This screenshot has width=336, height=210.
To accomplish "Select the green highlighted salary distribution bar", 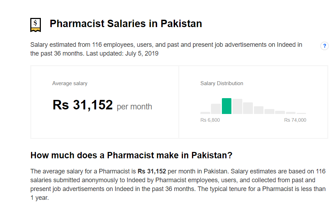I will point(226,106).
